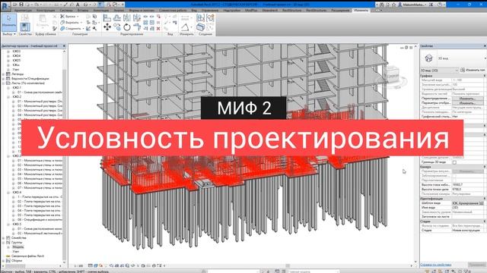Expand the Семейства node in project browser
This screenshot has width=487, height=273.
click(x=3, y=237)
